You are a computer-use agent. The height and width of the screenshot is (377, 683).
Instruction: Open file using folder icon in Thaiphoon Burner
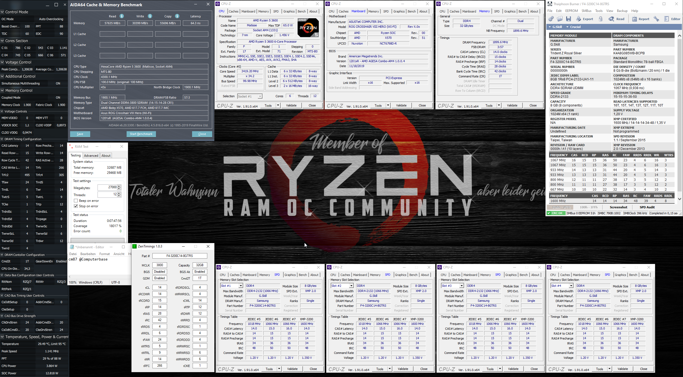click(x=560, y=19)
